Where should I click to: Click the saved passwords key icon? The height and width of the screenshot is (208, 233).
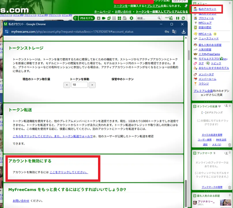[167, 32]
